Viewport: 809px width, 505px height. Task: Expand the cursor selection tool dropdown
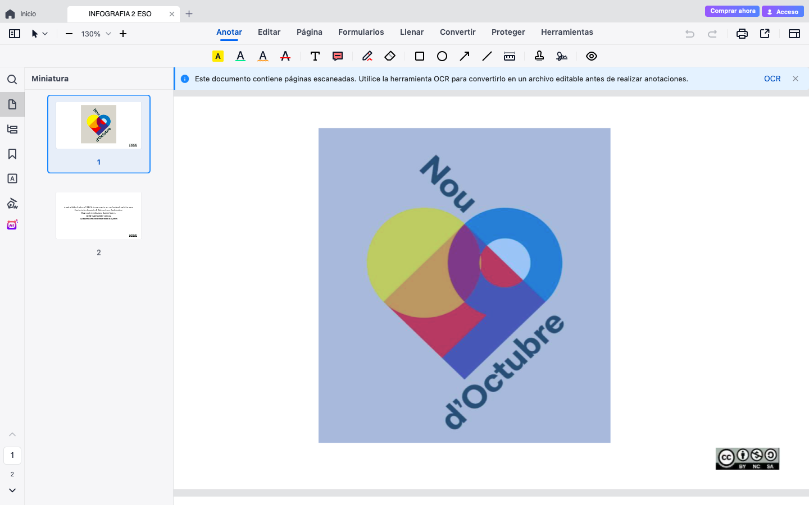pos(45,34)
